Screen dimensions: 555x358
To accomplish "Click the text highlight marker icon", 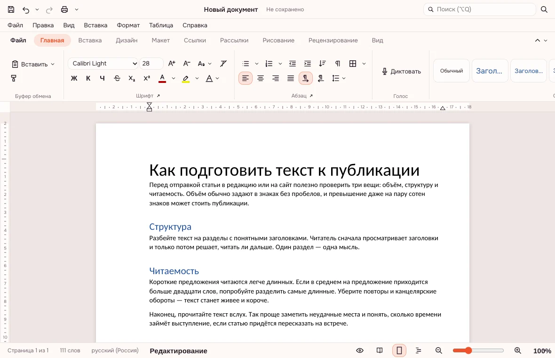I will pyautogui.click(x=186, y=78).
